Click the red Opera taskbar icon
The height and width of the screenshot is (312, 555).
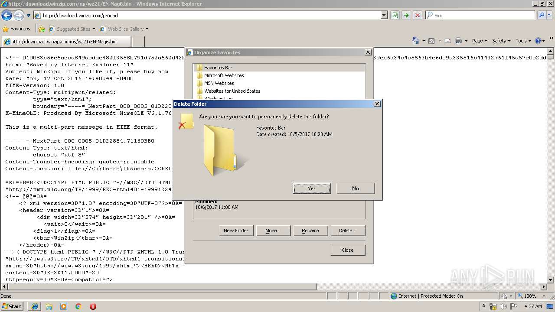point(93,306)
